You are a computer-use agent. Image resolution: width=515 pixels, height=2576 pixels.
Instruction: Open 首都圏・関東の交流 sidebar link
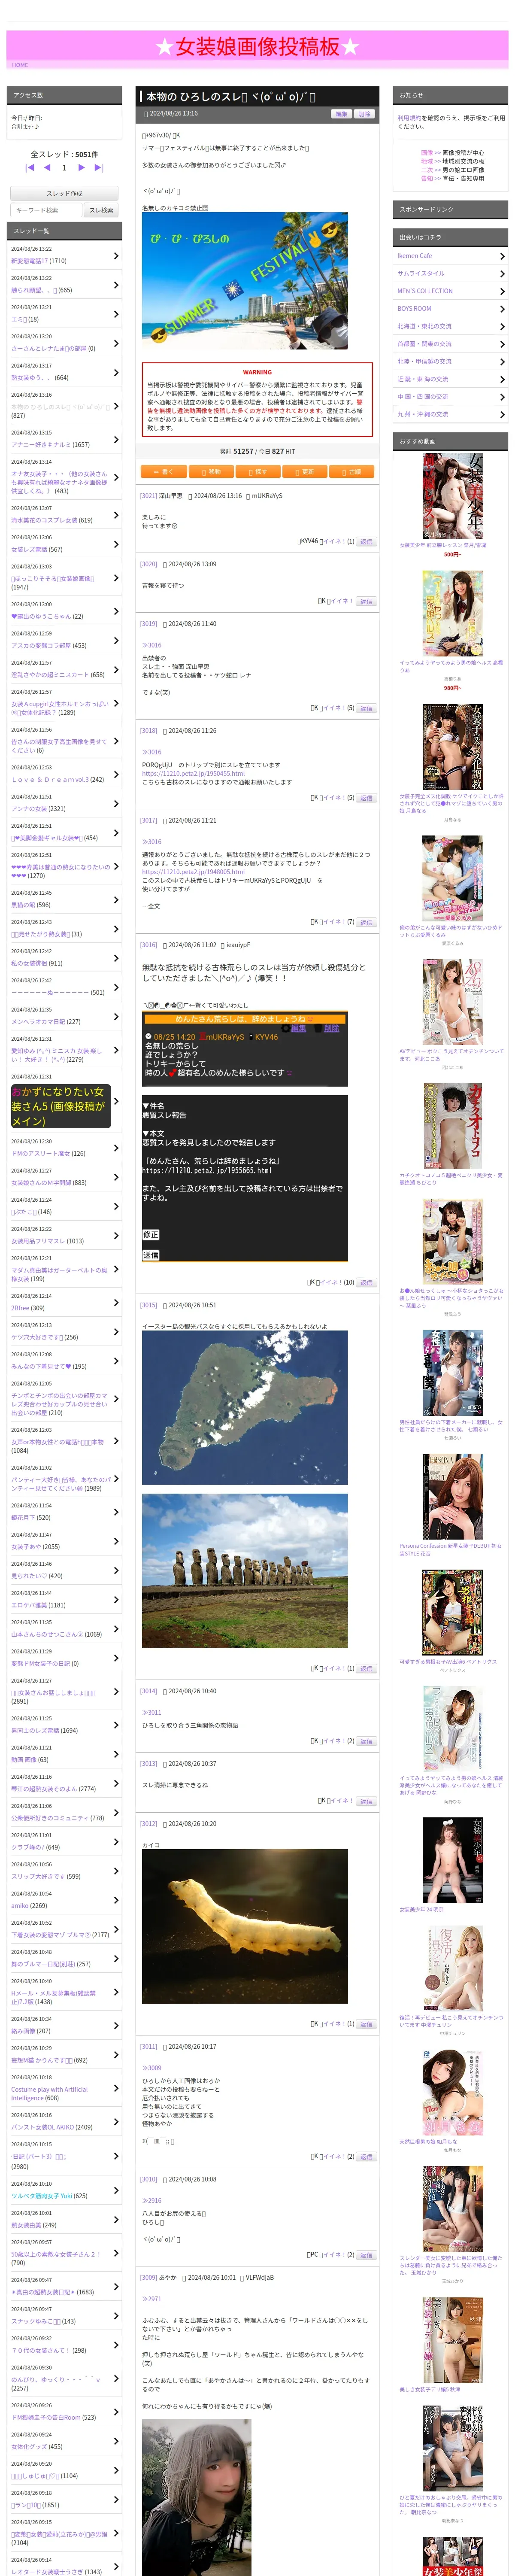pyautogui.click(x=424, y=344)
